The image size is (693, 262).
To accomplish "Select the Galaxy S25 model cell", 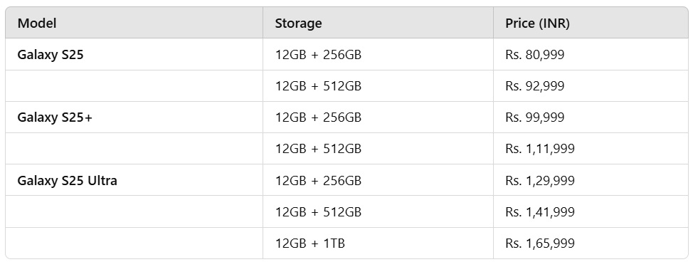I will tap(134, 54).
